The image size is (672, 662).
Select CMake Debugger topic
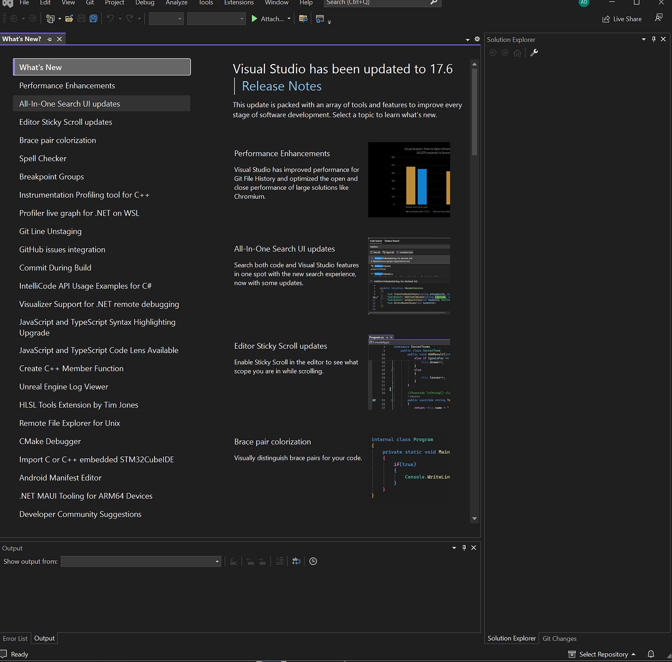tap(102, 441)
